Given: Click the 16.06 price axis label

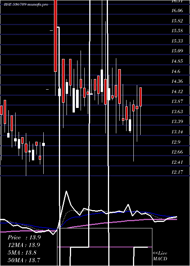Looking at the screenshot, I should tap(177, 11).
